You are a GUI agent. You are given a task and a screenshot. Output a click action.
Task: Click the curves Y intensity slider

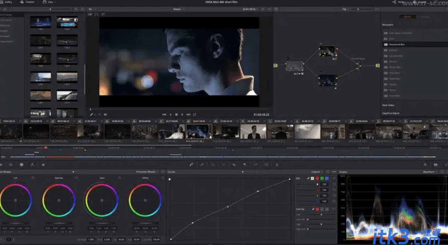[x=308, y=185]
